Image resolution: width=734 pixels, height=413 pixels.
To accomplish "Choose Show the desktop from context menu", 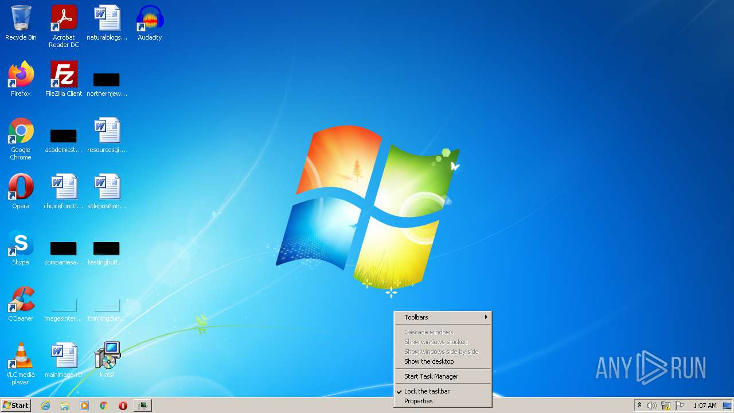I will tap(443, 361).
